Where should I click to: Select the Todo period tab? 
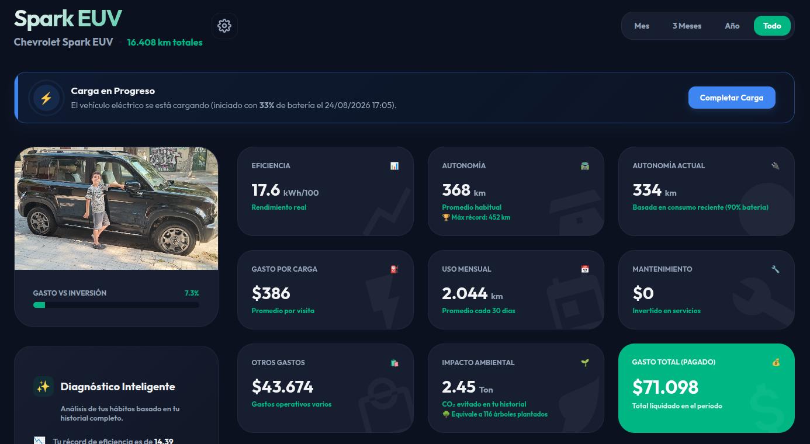(772, 26)
